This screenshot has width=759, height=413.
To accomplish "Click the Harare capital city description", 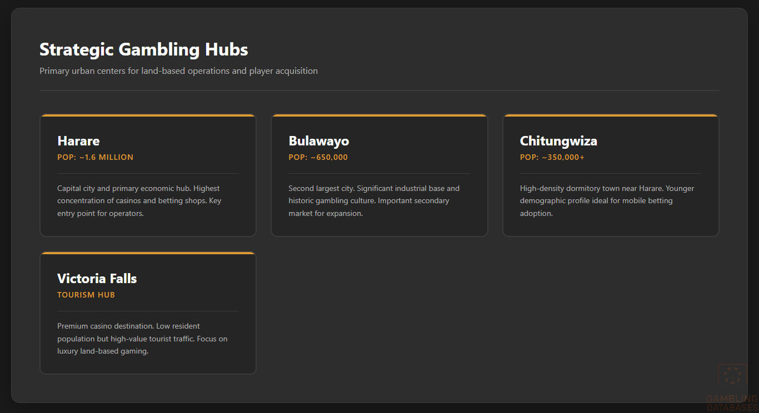I will point(139,201).
